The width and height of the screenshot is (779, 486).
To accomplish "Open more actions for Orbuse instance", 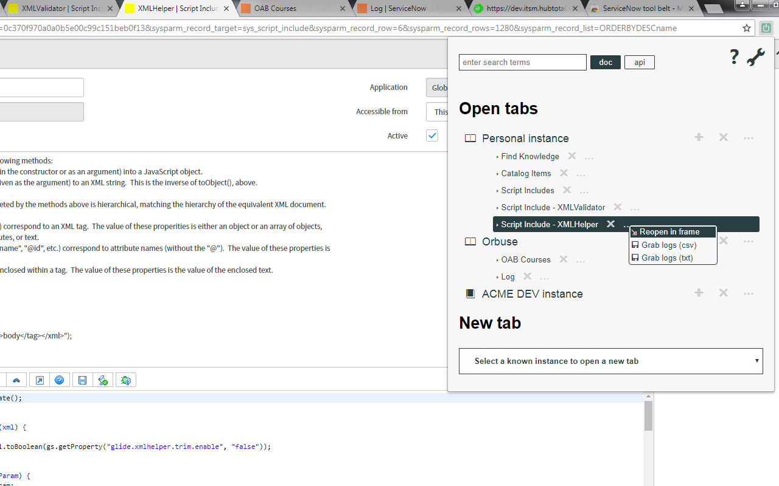I will 749,242.
